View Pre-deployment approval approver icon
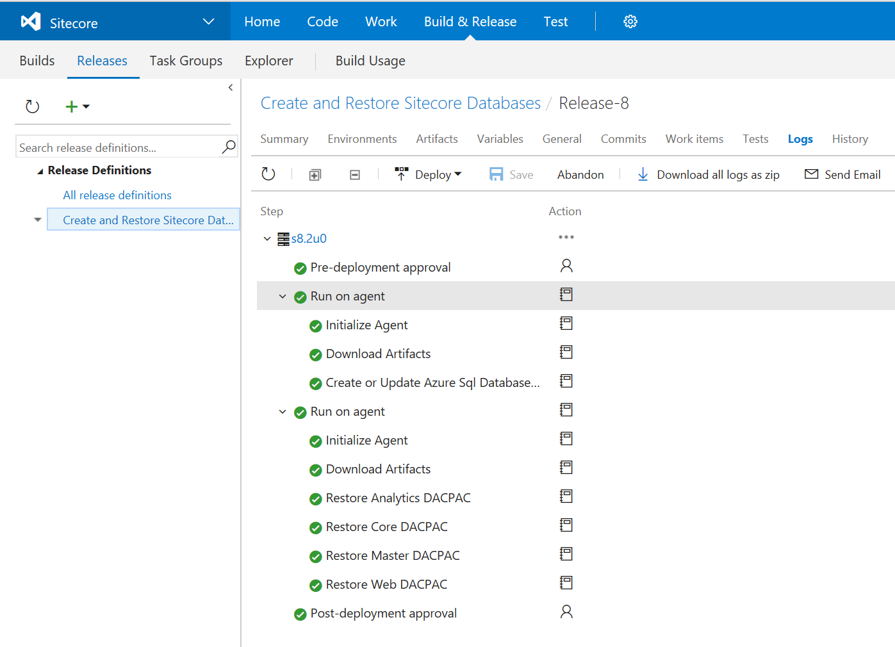 coord(566,266)
